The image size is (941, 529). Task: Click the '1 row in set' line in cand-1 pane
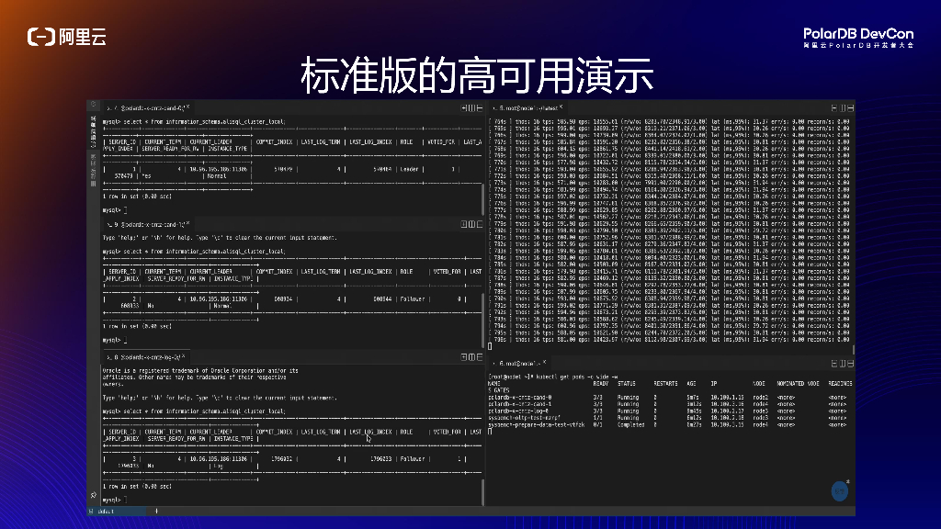click(x=137, y=326)
